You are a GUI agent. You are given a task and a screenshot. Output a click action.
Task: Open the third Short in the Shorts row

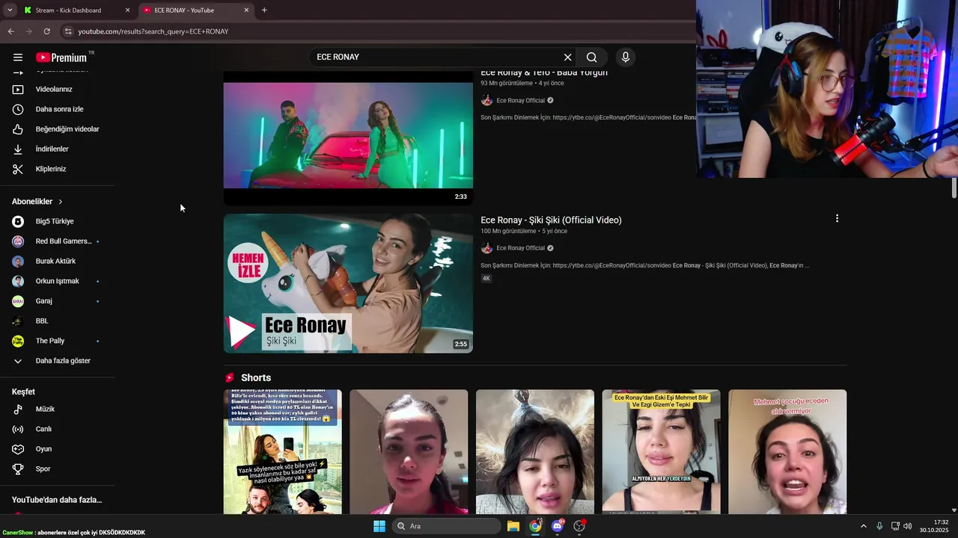(x=535, y=451)
